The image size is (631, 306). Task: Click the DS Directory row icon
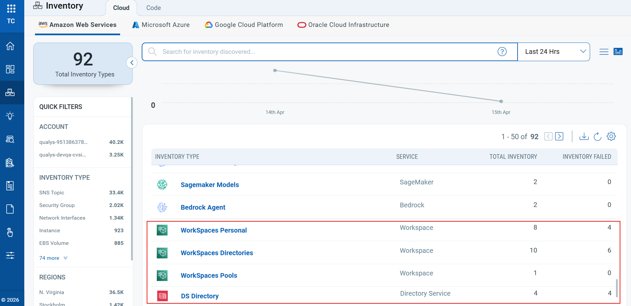click(x=162, y=296)
